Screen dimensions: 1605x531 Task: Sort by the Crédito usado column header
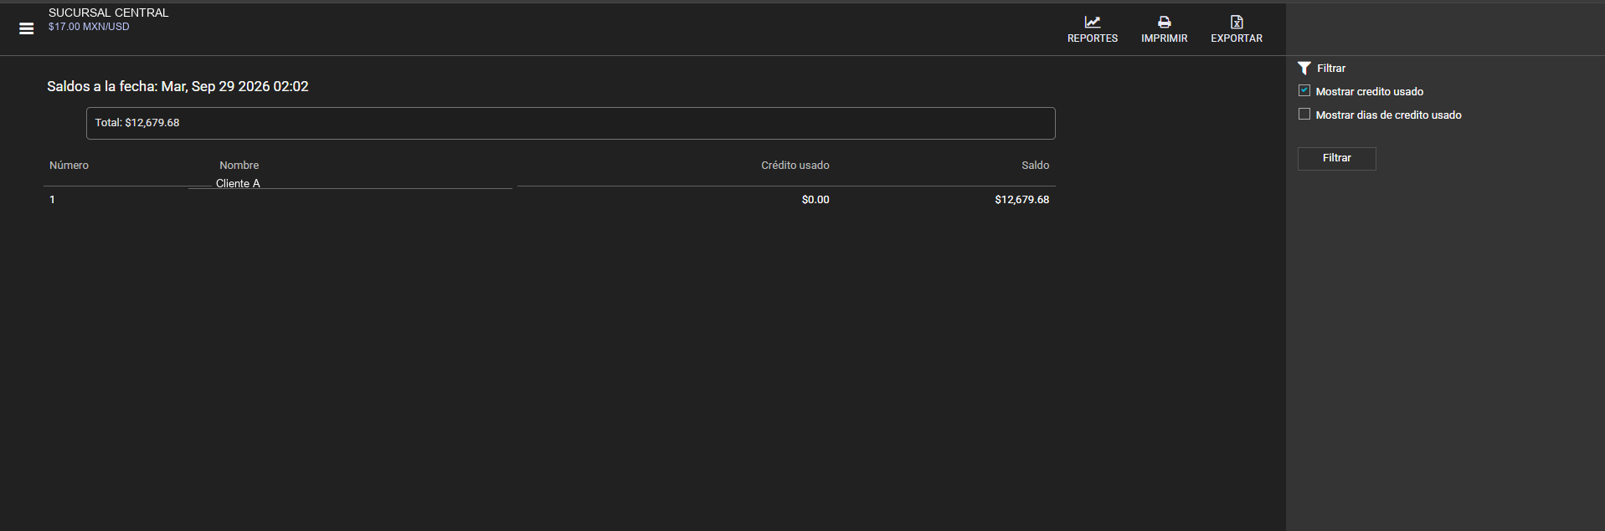click(x=795, y=166)
